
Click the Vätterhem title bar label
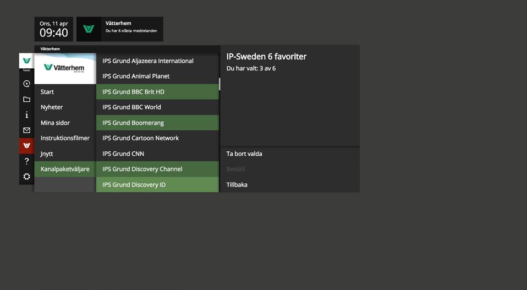pos(50,49)
